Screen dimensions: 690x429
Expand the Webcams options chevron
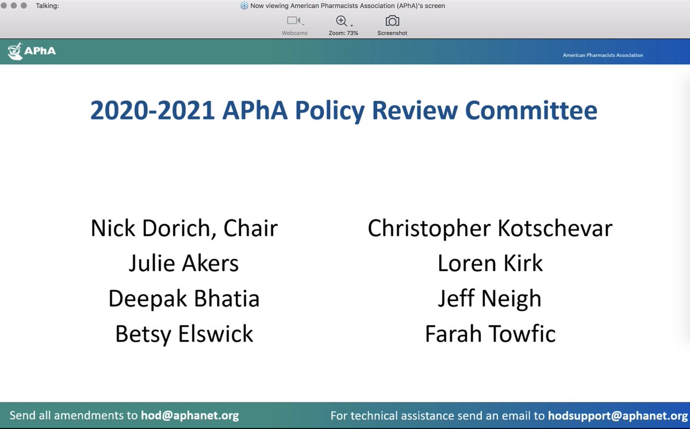[304, 25]
